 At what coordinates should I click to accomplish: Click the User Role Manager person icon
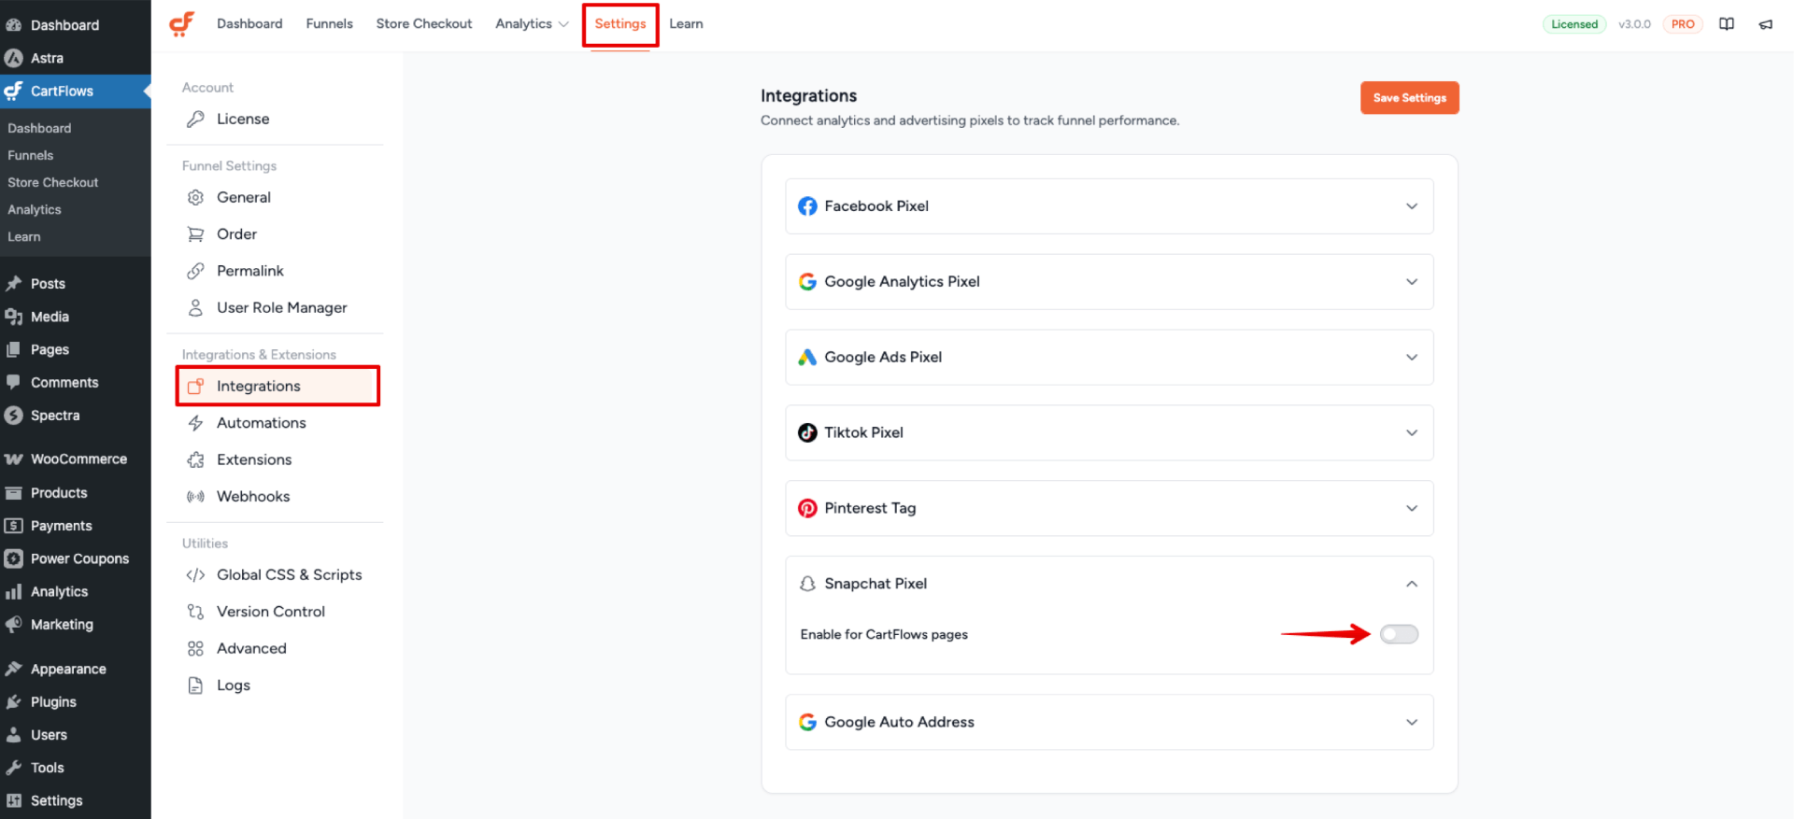pos(195,307)
